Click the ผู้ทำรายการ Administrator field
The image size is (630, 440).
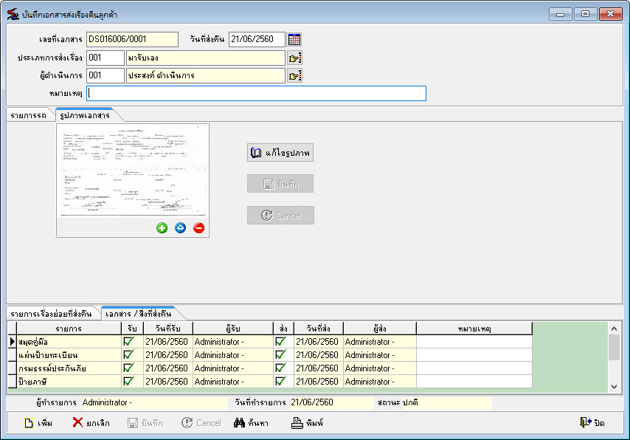point(154,402)
